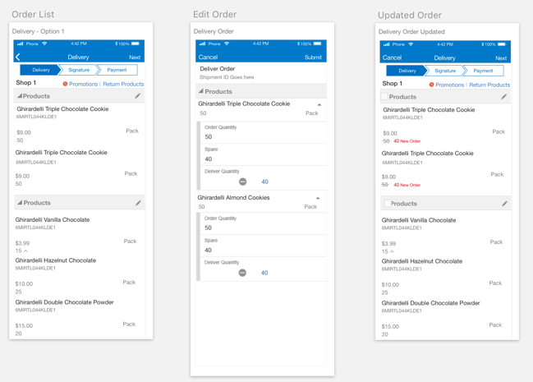Check the Updated Order Products box above Triple Chocolate Cookie
Viewport: 533px width, 382px height.
[x=384, y=97]
